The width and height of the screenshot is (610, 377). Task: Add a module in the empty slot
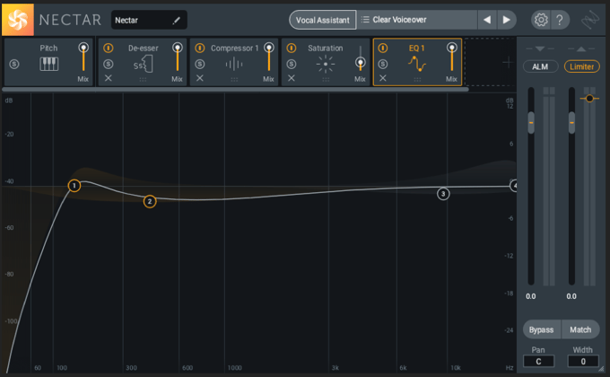tap(508, 62)
